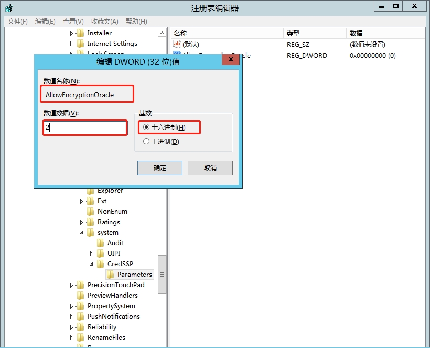Click the tree pane vertical scrollbar thumb
430x348 pixels.
(162, 275)
